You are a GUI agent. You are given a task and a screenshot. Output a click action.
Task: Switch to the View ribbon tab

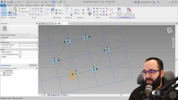pos(22,6)
